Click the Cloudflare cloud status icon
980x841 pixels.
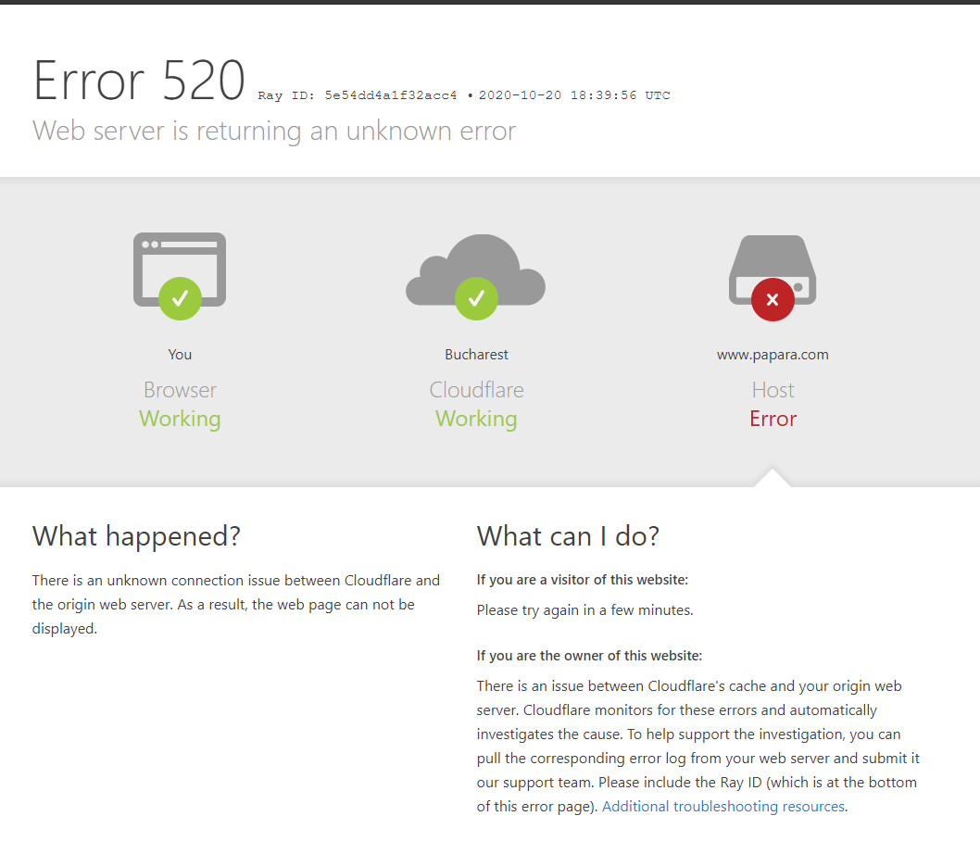(475, 277)
